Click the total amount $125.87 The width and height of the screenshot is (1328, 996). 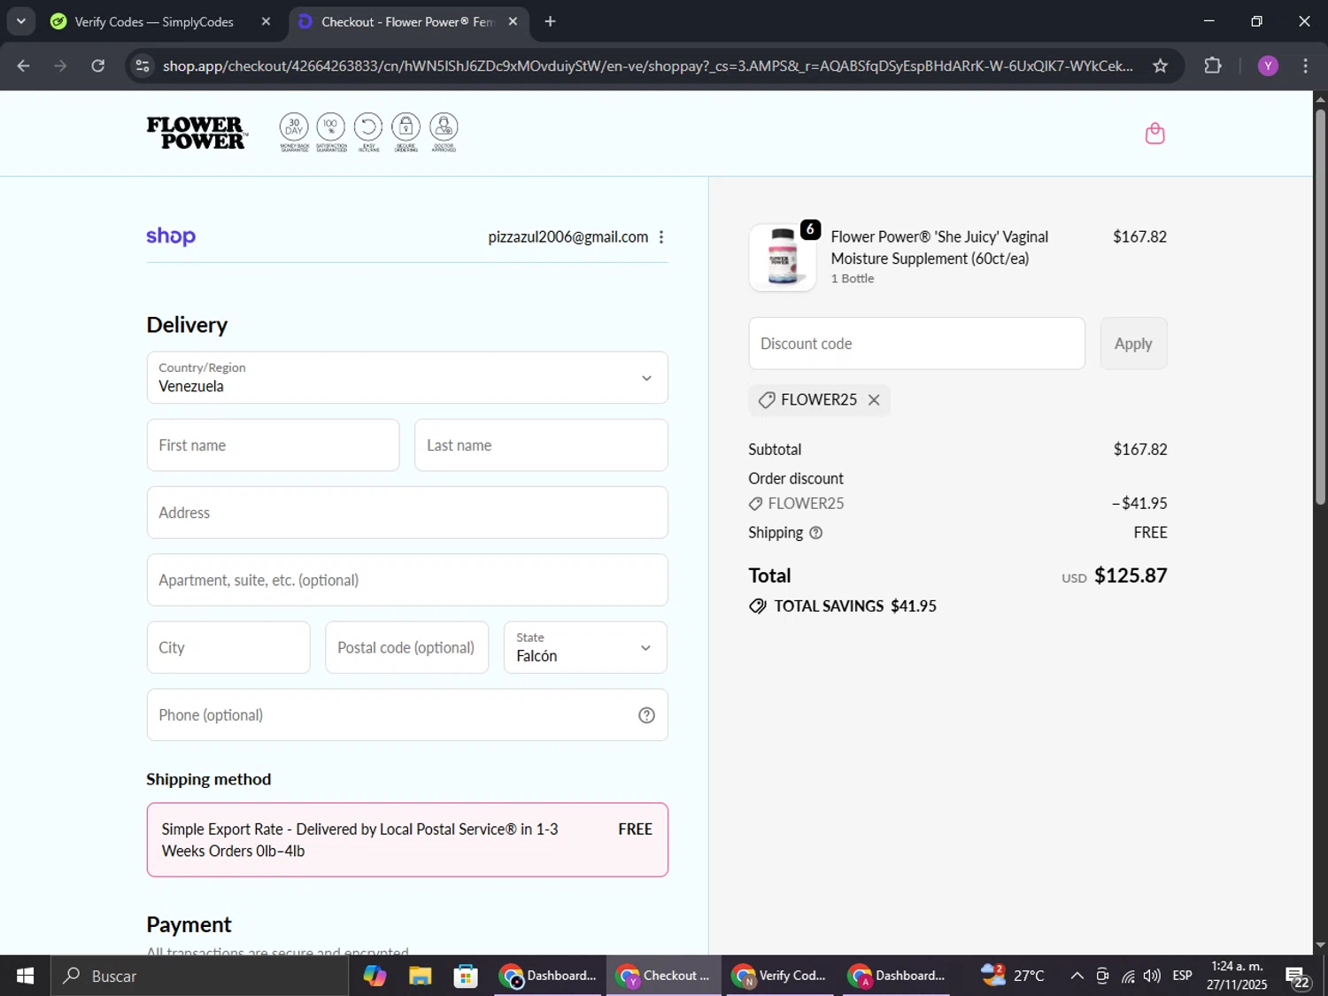[x=1131, y=575]
